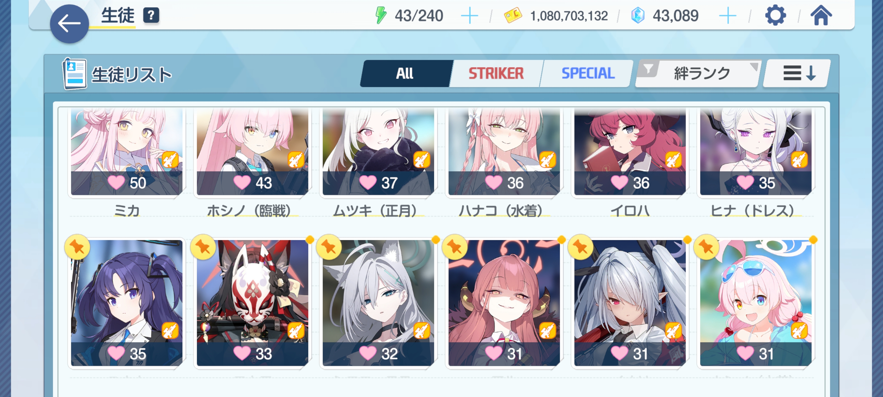Add gems with plus beside 43,089
This screenshot has height=397, width=883.
(x=727, y=16)
